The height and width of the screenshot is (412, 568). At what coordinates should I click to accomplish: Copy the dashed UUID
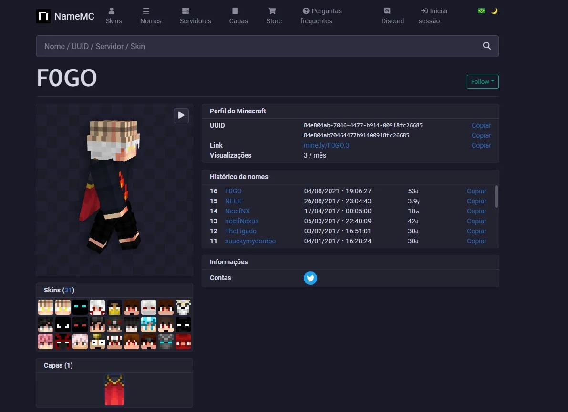click(481, 125)
